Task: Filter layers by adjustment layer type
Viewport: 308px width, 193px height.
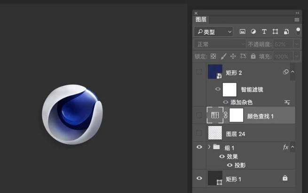Action: (x=253, y=31)
